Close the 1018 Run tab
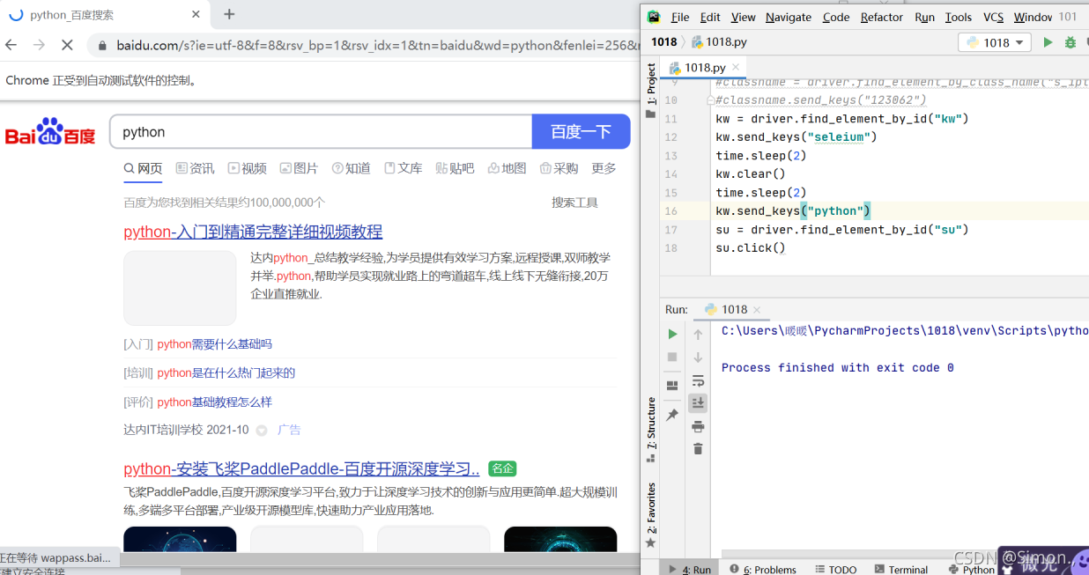Viewport: 1089px width, 575px height. pos(757,310)
